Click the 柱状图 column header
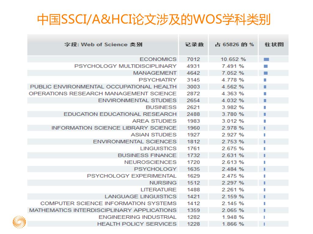The image size is (313, 234). [274, 44]
